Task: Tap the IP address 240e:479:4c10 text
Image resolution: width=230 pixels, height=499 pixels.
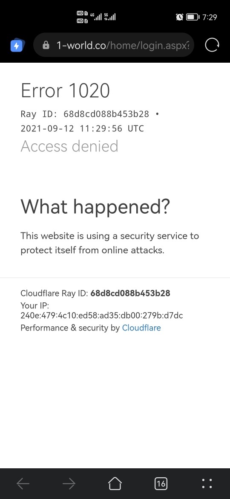Action: click(x=102, y=316)
